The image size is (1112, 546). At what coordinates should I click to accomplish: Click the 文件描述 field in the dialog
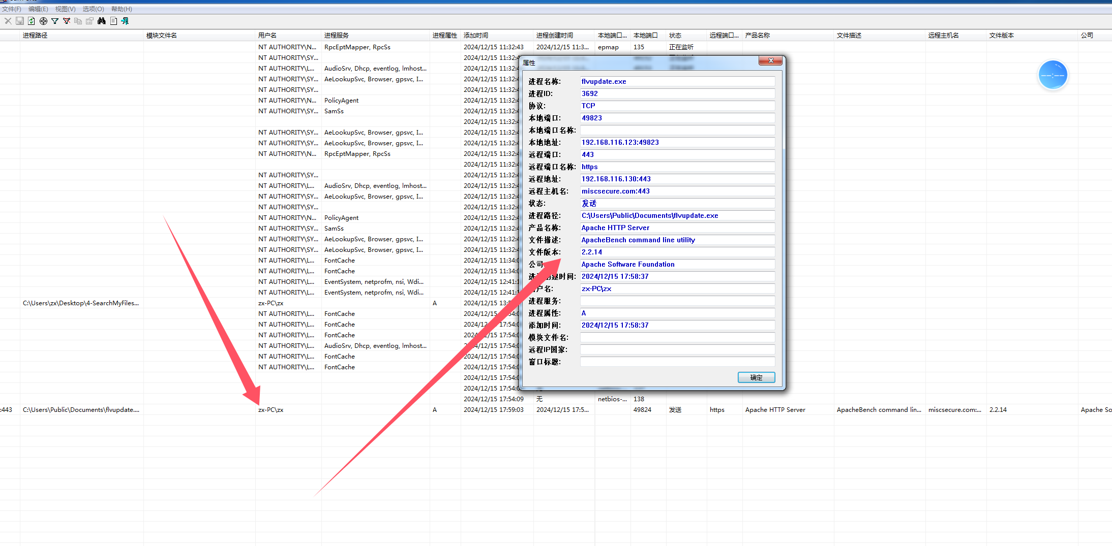(x=677, y=240)
